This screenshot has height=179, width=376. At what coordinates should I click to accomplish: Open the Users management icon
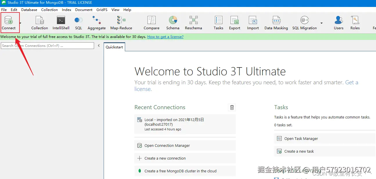(x=339, y=23)
